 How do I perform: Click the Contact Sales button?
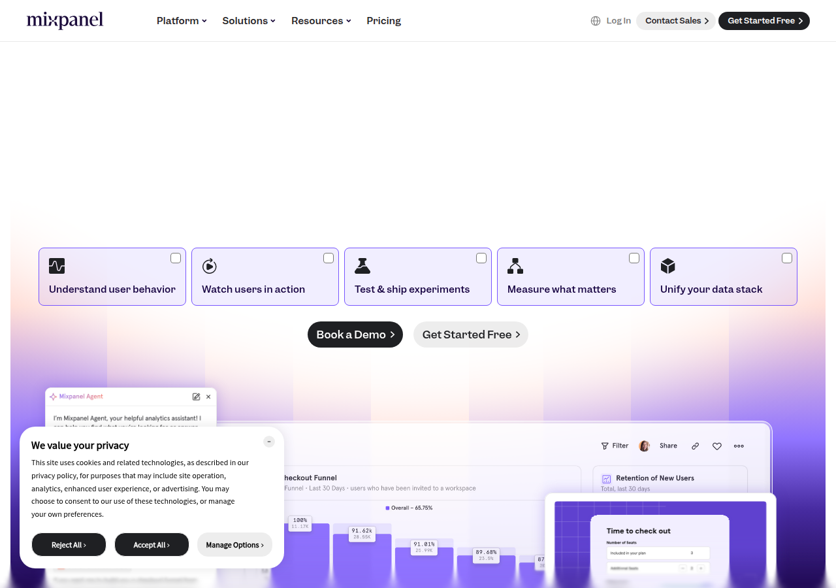tap(676, 21)
